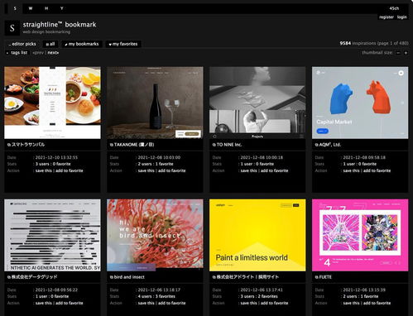
Task: Save this for 株式会社データグリッド
Action: pos(44,303)
